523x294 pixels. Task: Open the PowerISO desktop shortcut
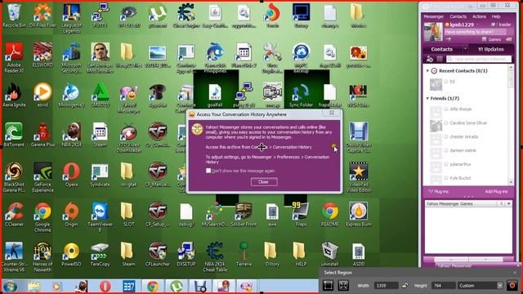[71, 254]
